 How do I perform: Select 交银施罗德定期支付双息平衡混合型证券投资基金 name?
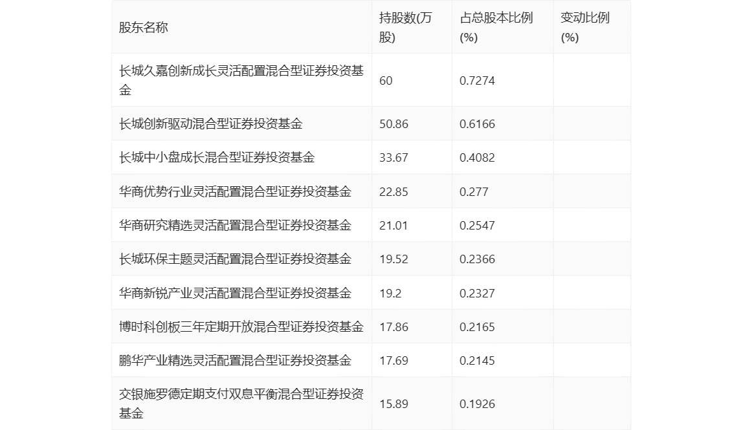click(241, 403)
